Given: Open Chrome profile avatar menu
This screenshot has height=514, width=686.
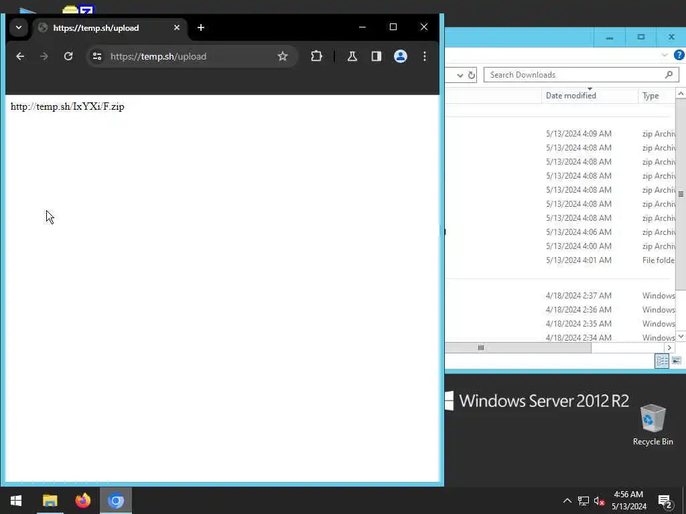Looking at the screenshot, I should pos(401,56).
